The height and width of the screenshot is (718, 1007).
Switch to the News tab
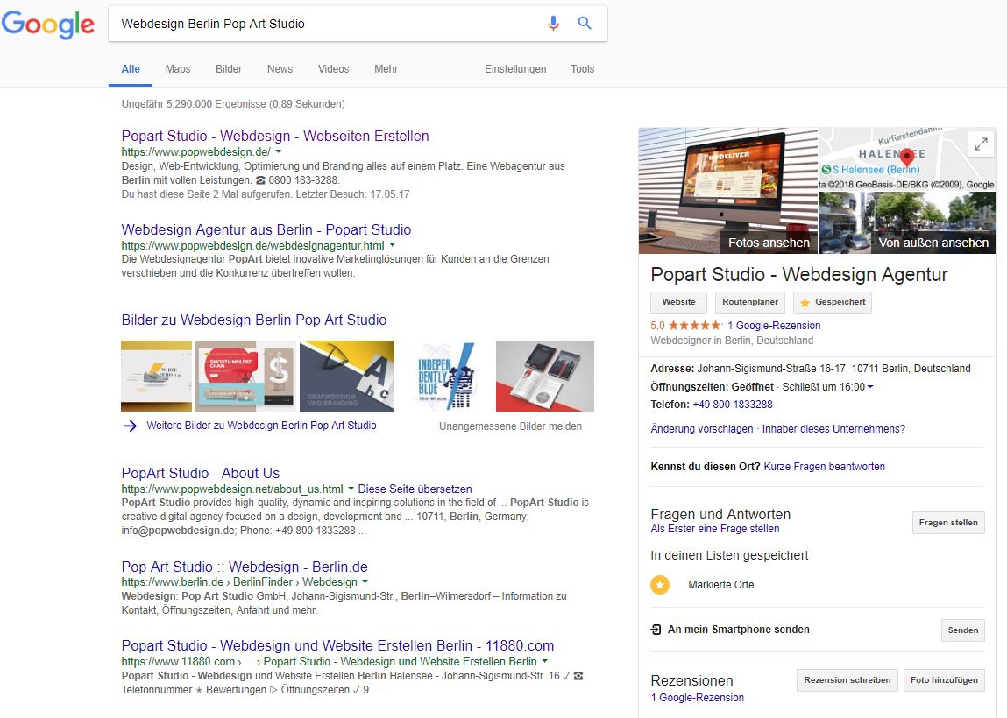[280, 69]
